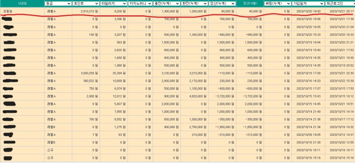The image size is (355, 163).
Task: Select the withdrawal cell 1,340,000 원
Action: pos(198,35)
